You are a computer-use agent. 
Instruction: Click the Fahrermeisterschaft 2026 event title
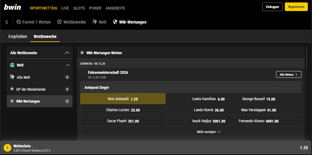point(108,73)
